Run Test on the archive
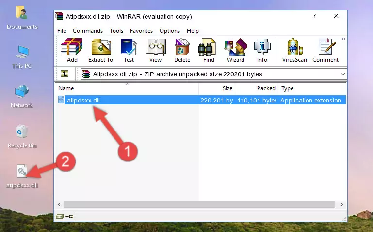Screen dimensions: 373x232 (129, 50)
